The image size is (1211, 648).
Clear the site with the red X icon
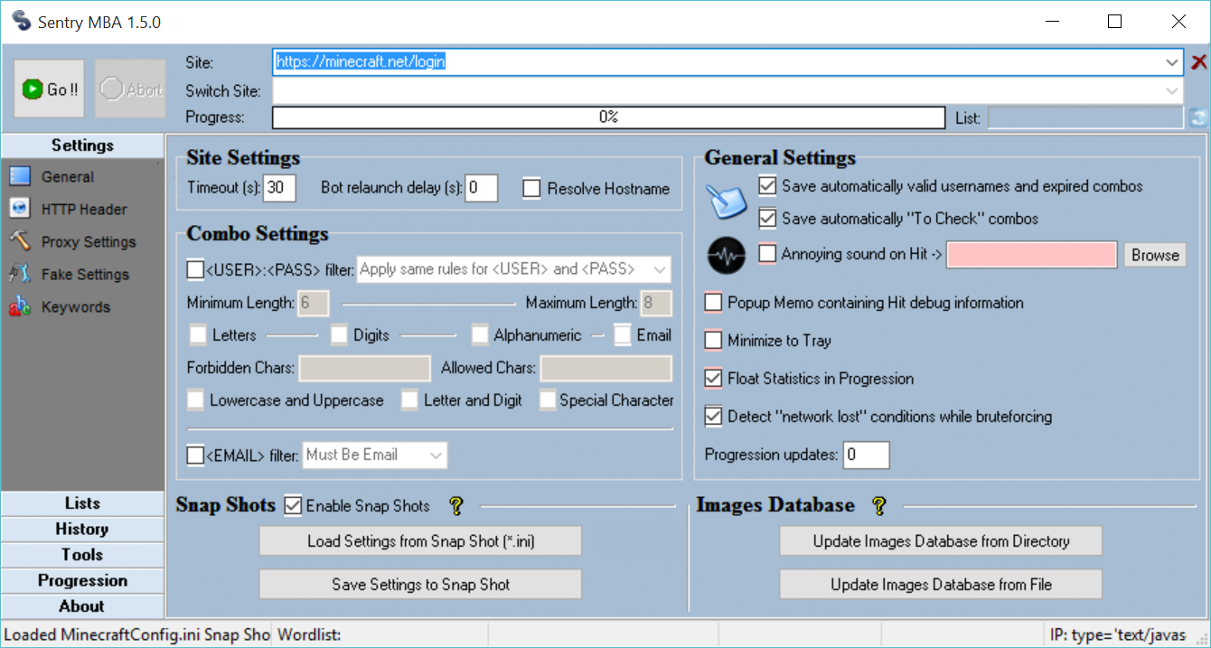point(1198,62)
